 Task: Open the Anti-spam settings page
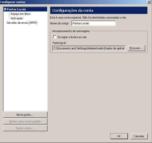point(17,18)
